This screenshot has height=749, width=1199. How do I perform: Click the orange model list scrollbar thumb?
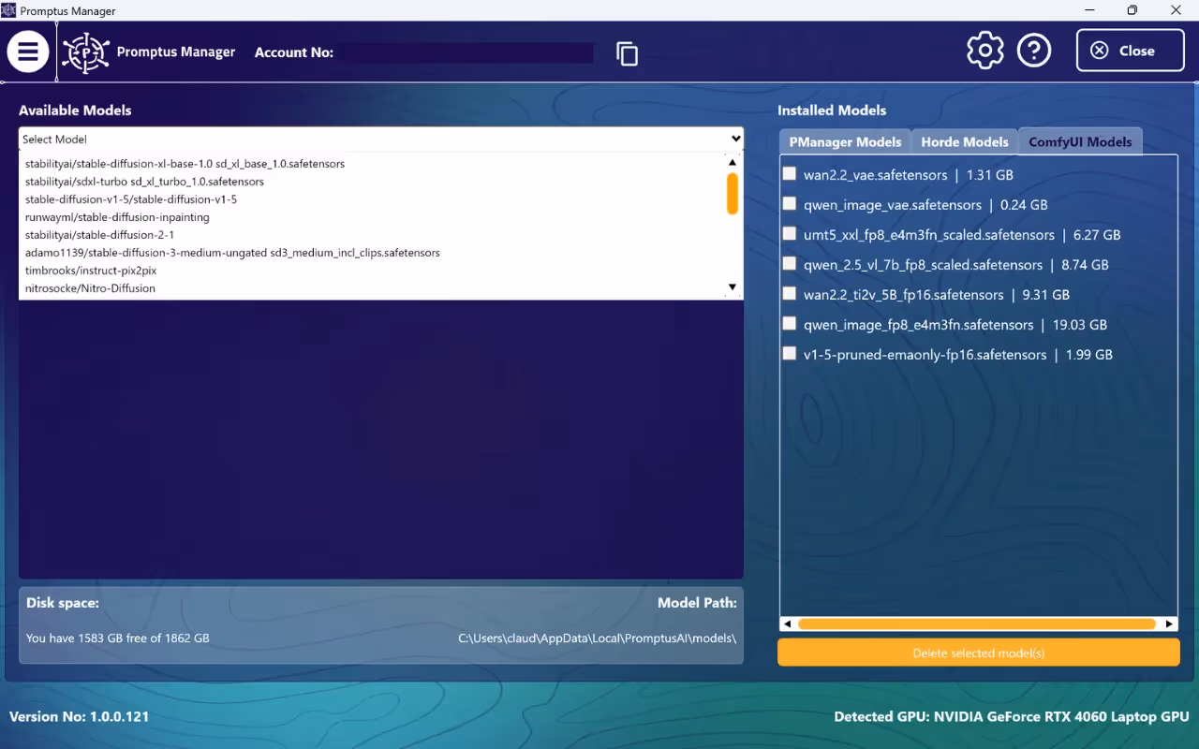tap(733, 194)
